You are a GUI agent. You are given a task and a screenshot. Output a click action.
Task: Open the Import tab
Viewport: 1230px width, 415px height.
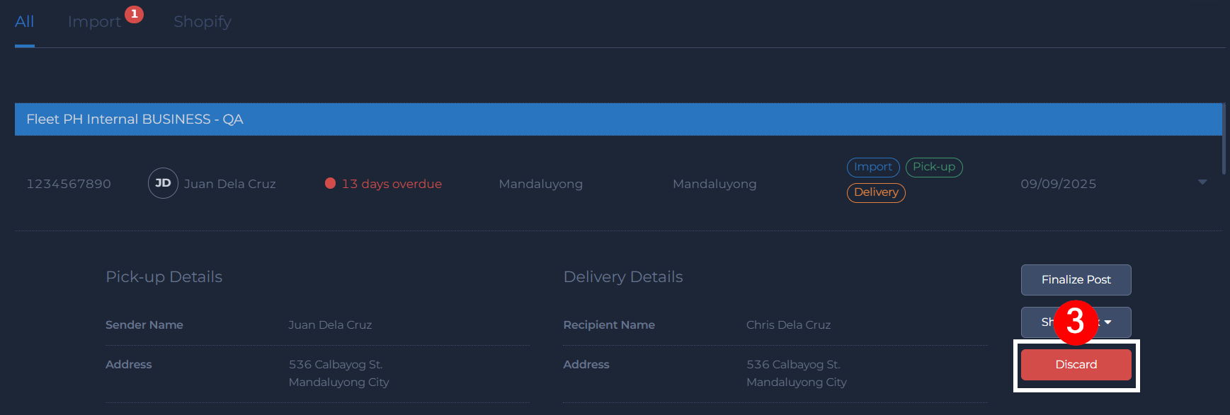[x=94, y=22]
